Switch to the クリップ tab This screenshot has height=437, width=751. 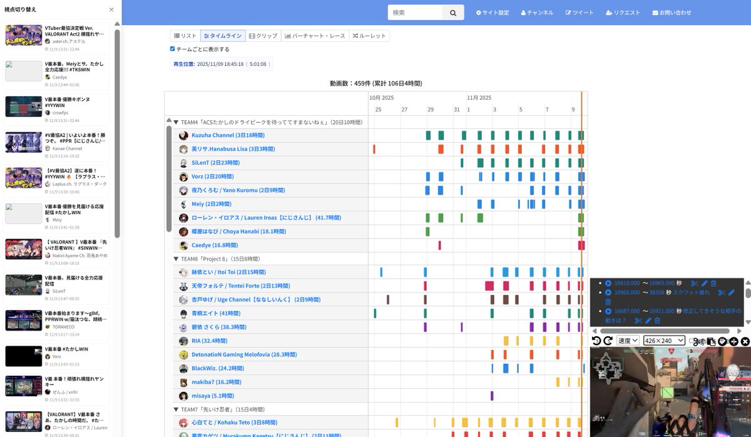[x=263, y=36]
